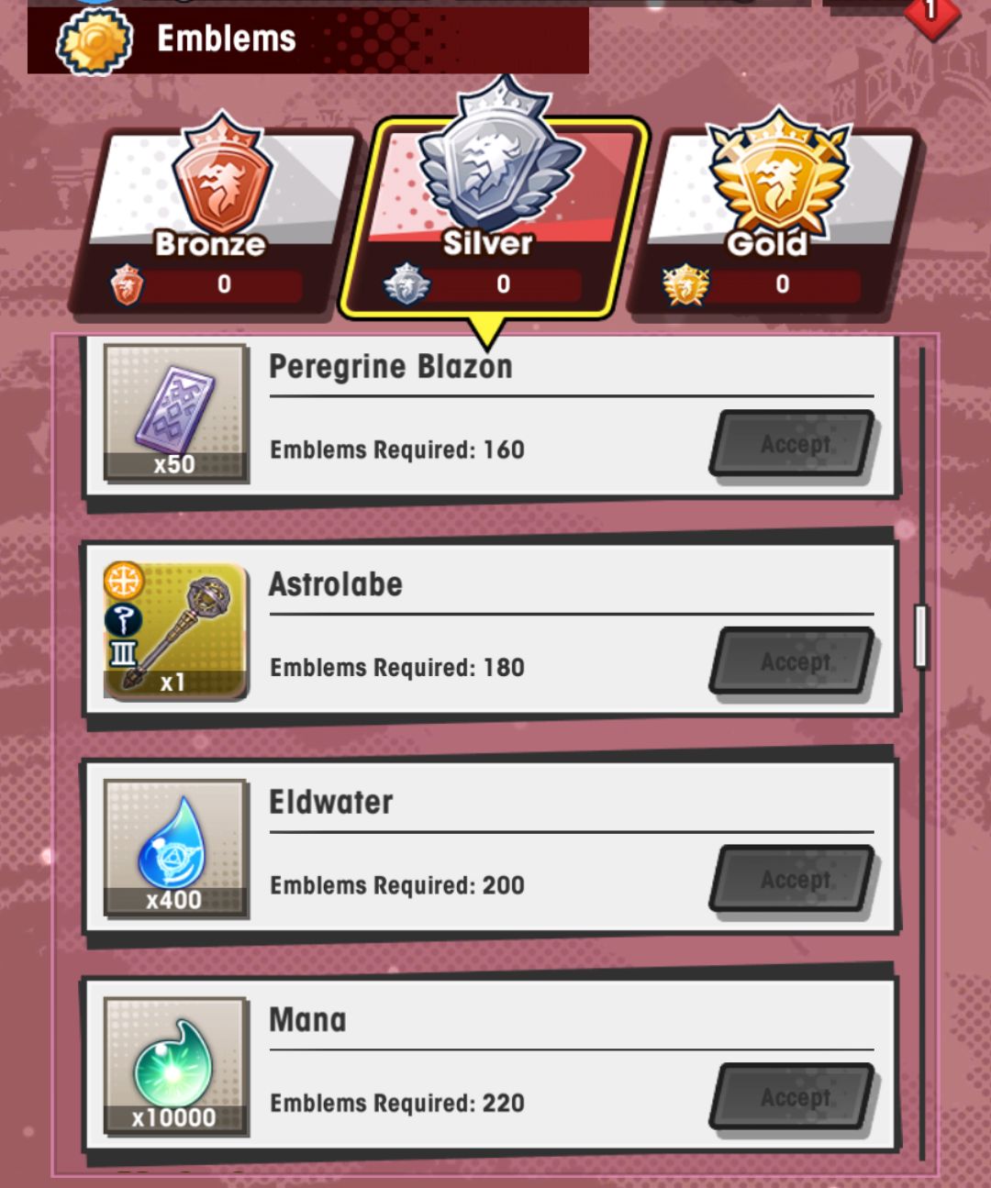Image resolution: width=991 pixels, height=1188 pixels.
Task: Tap the Peregrine Blazon item icon
Action: 175,413
